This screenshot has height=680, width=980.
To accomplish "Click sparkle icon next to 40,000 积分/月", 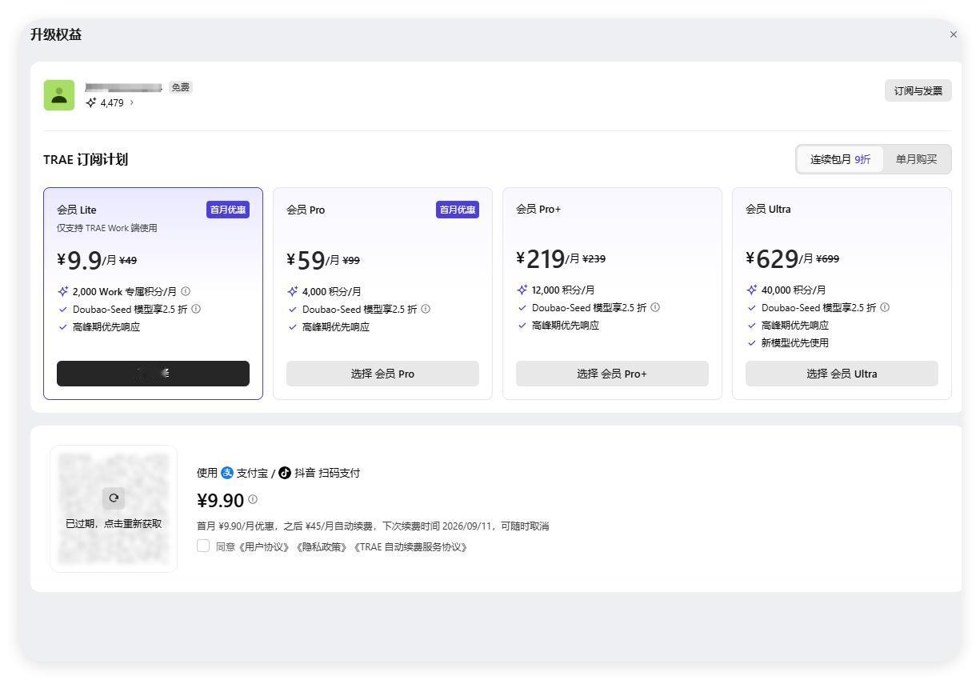I will pos(752,290).
